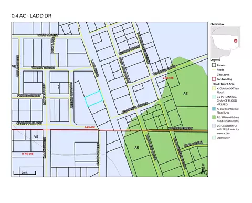Select the Openwater legend swatch
The image size is (252, 203).
[214, 138]
